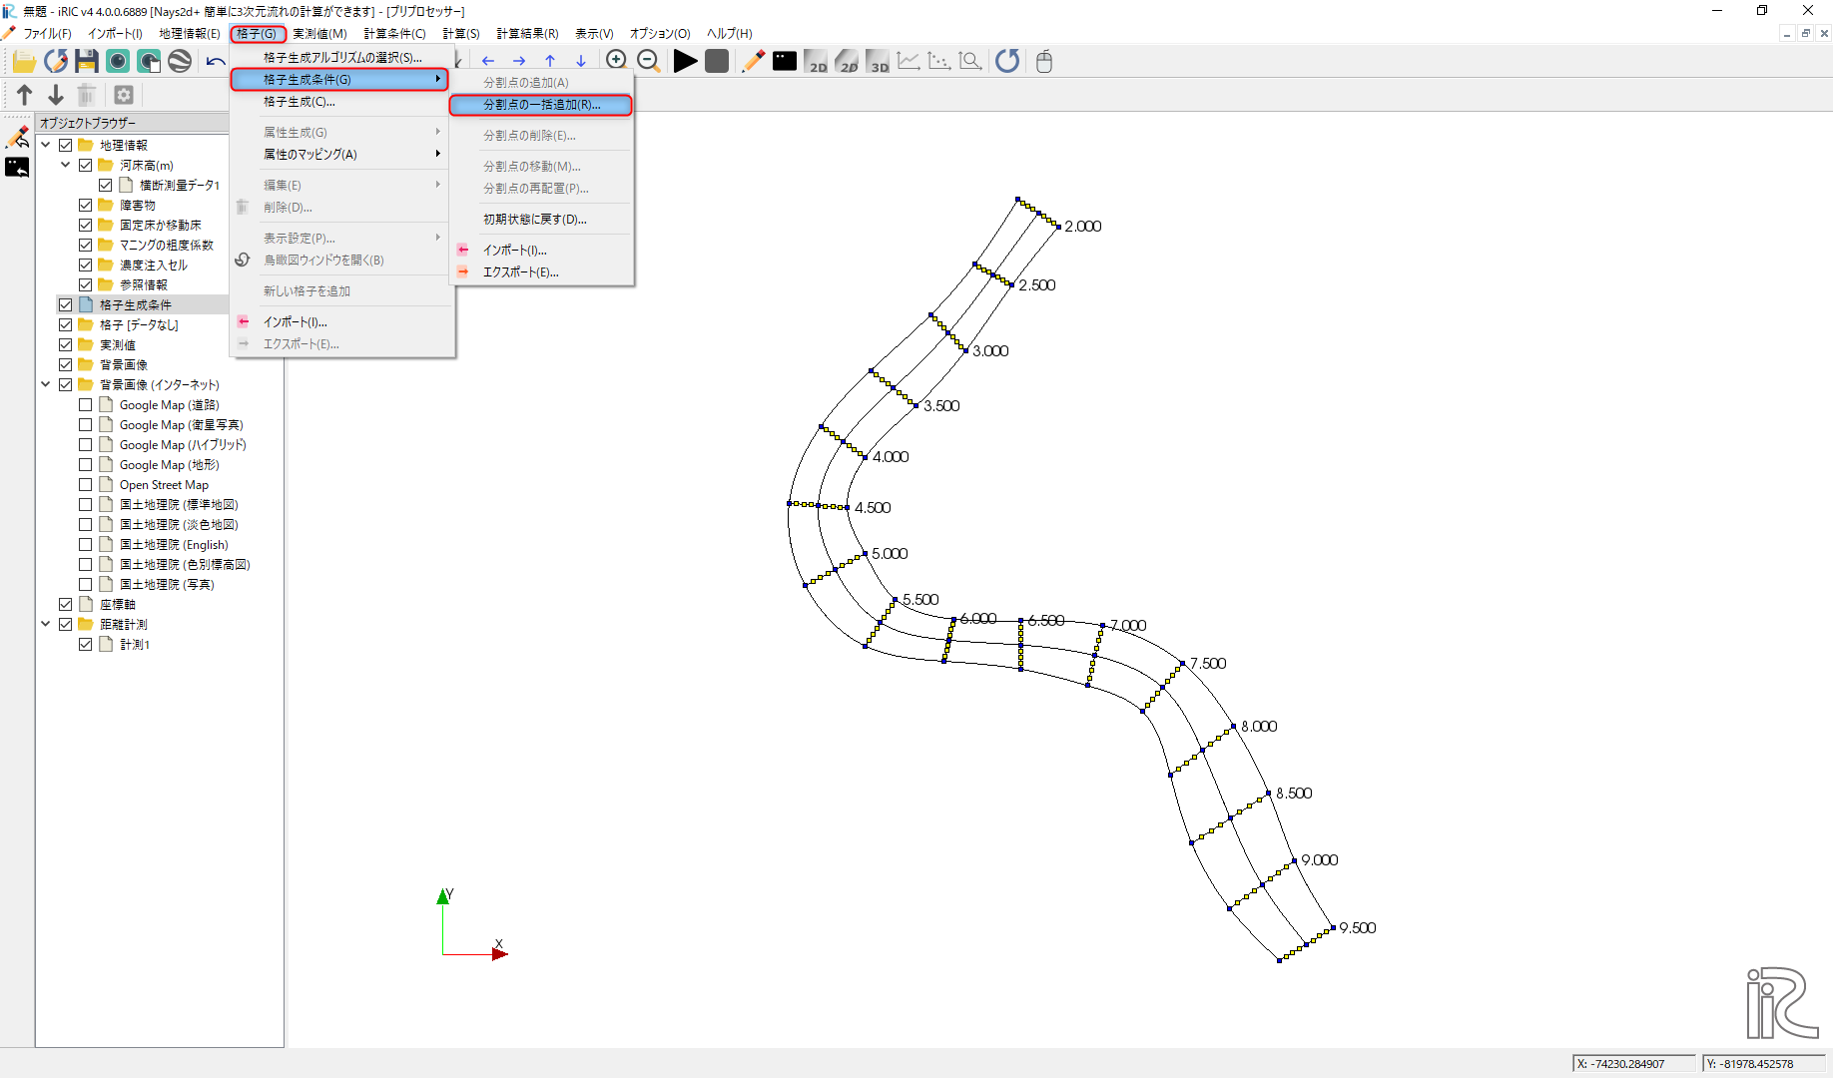This screenshot has width=1833, height=1078.
Task: Choose インポート(I)... in the 格子 menu
Action: tap(342, 322)
